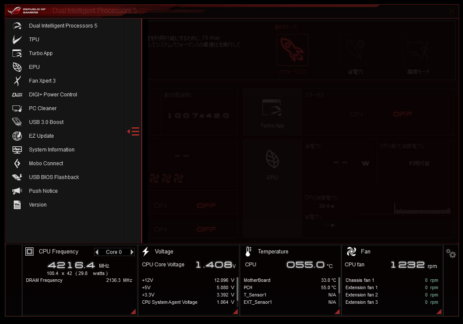Click the dimmed Turbo App tile icon
Image resolution: width=463 pixels, height=324 pixels.
click(x=272, y=108)
